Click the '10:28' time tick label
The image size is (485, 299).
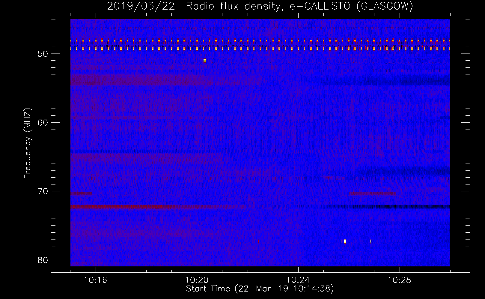pyautogui.click(x=399, y=280)
